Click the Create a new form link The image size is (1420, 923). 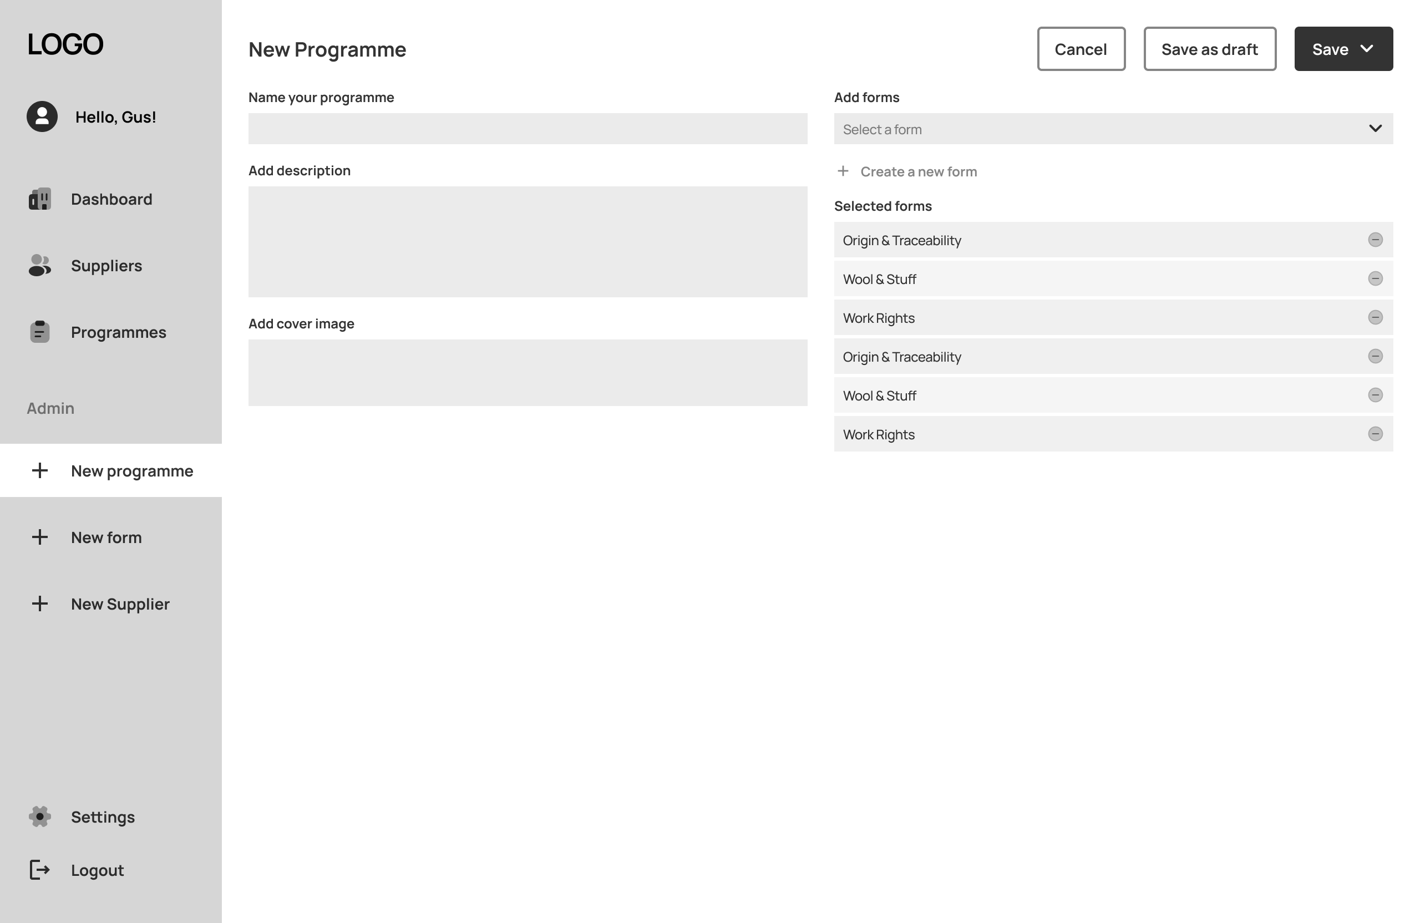(x=917, y=172)
